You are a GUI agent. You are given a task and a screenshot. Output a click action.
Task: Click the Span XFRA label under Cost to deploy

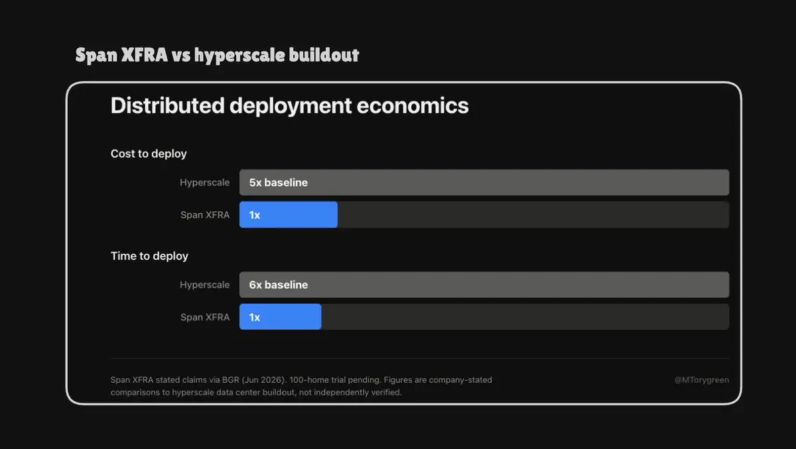pos(205,215)
